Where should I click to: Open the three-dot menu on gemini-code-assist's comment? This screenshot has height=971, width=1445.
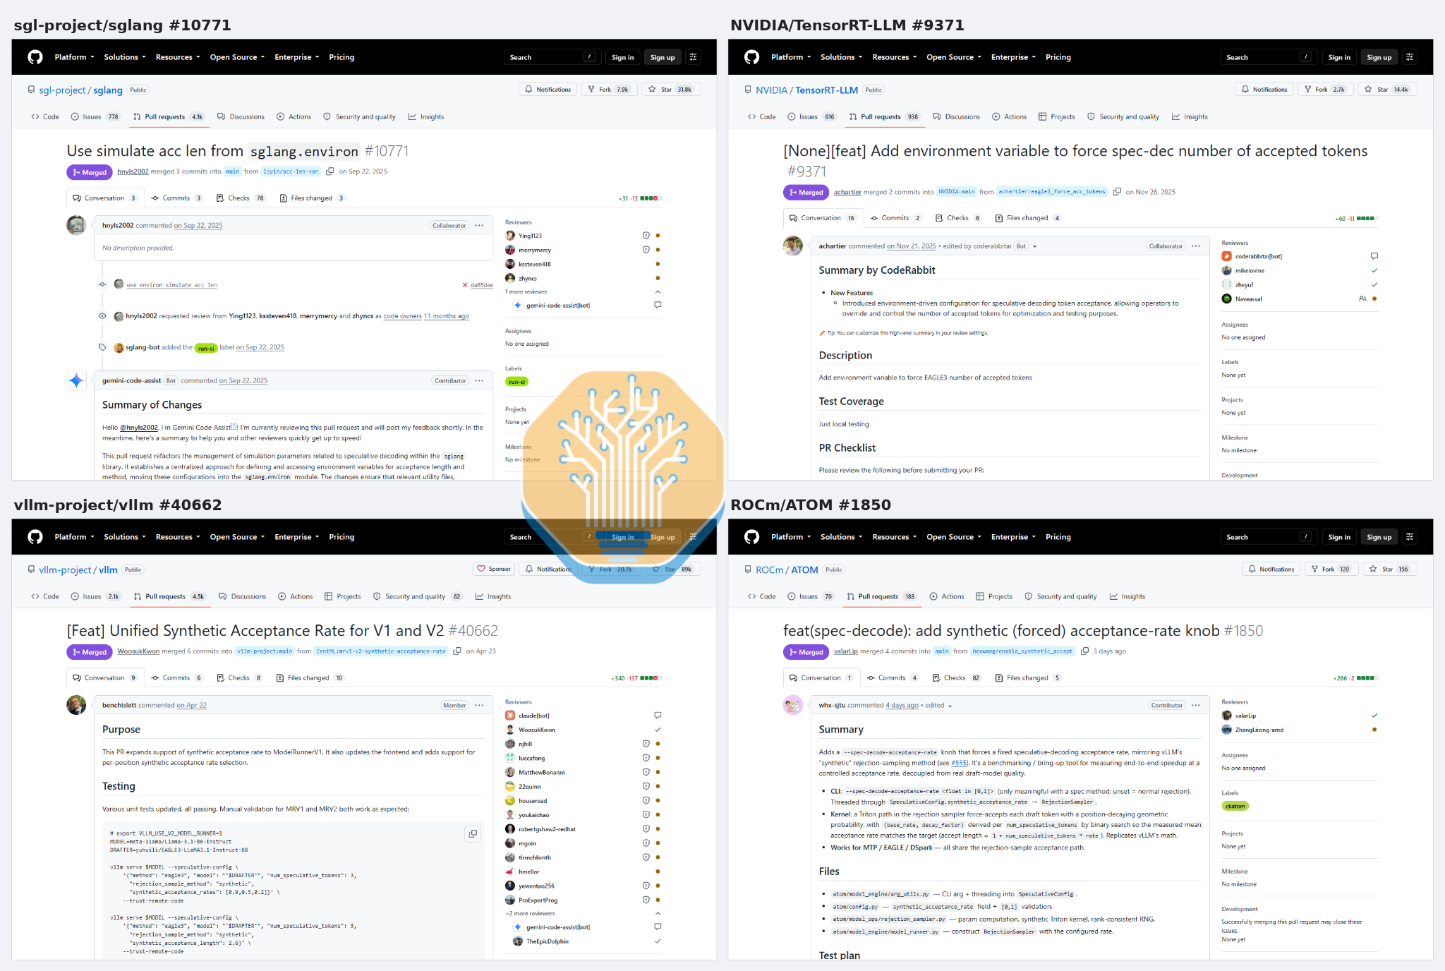(x=480, y=381)
